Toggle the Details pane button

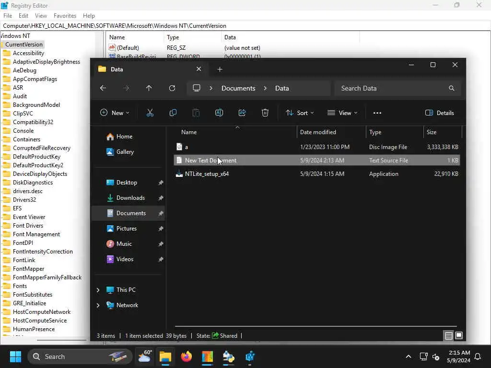click(440, 113)
